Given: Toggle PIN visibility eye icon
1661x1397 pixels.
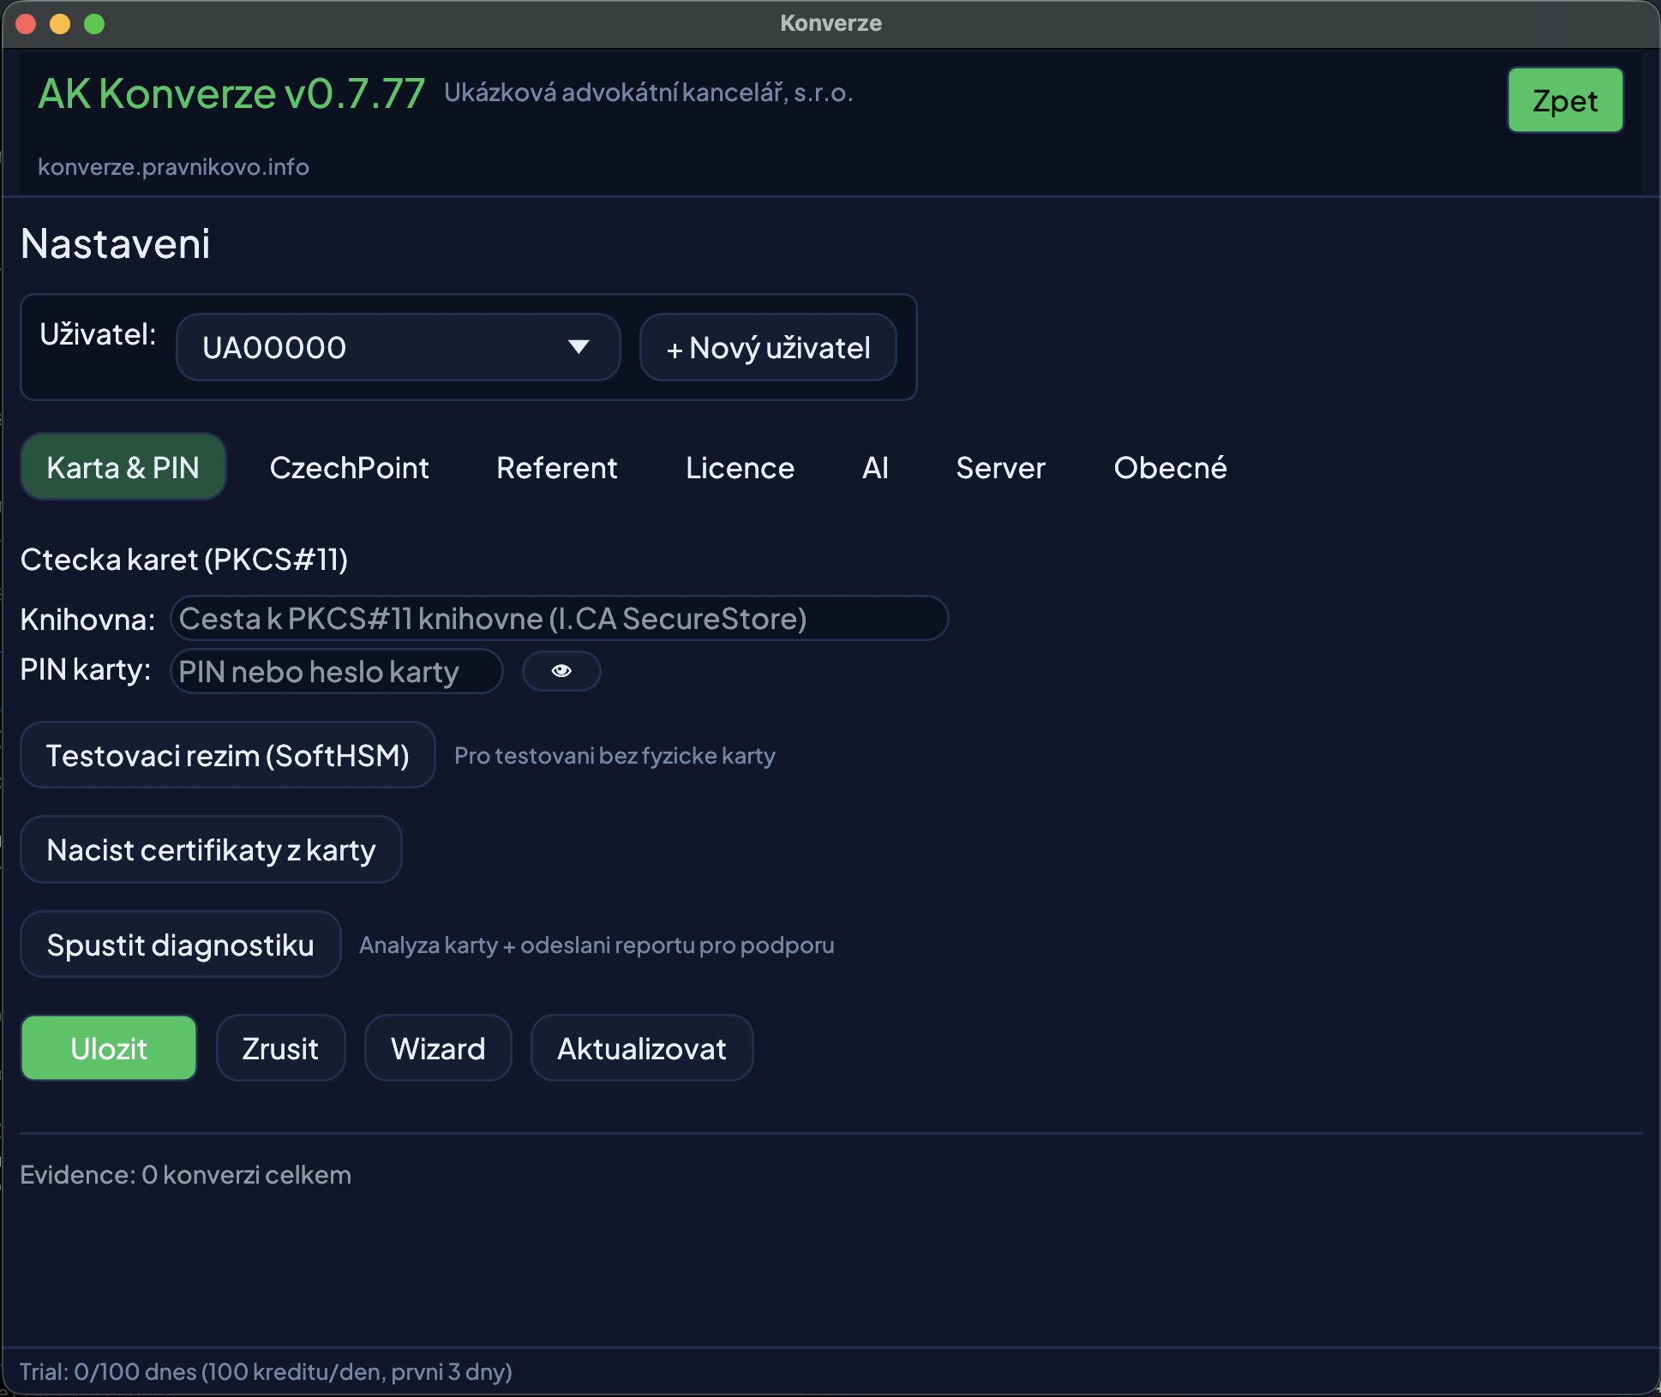Looking at the screenshot, I should coord(561,671).
